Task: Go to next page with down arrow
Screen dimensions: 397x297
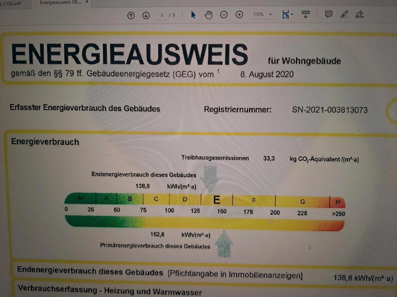Action: [x=146, y=15]
